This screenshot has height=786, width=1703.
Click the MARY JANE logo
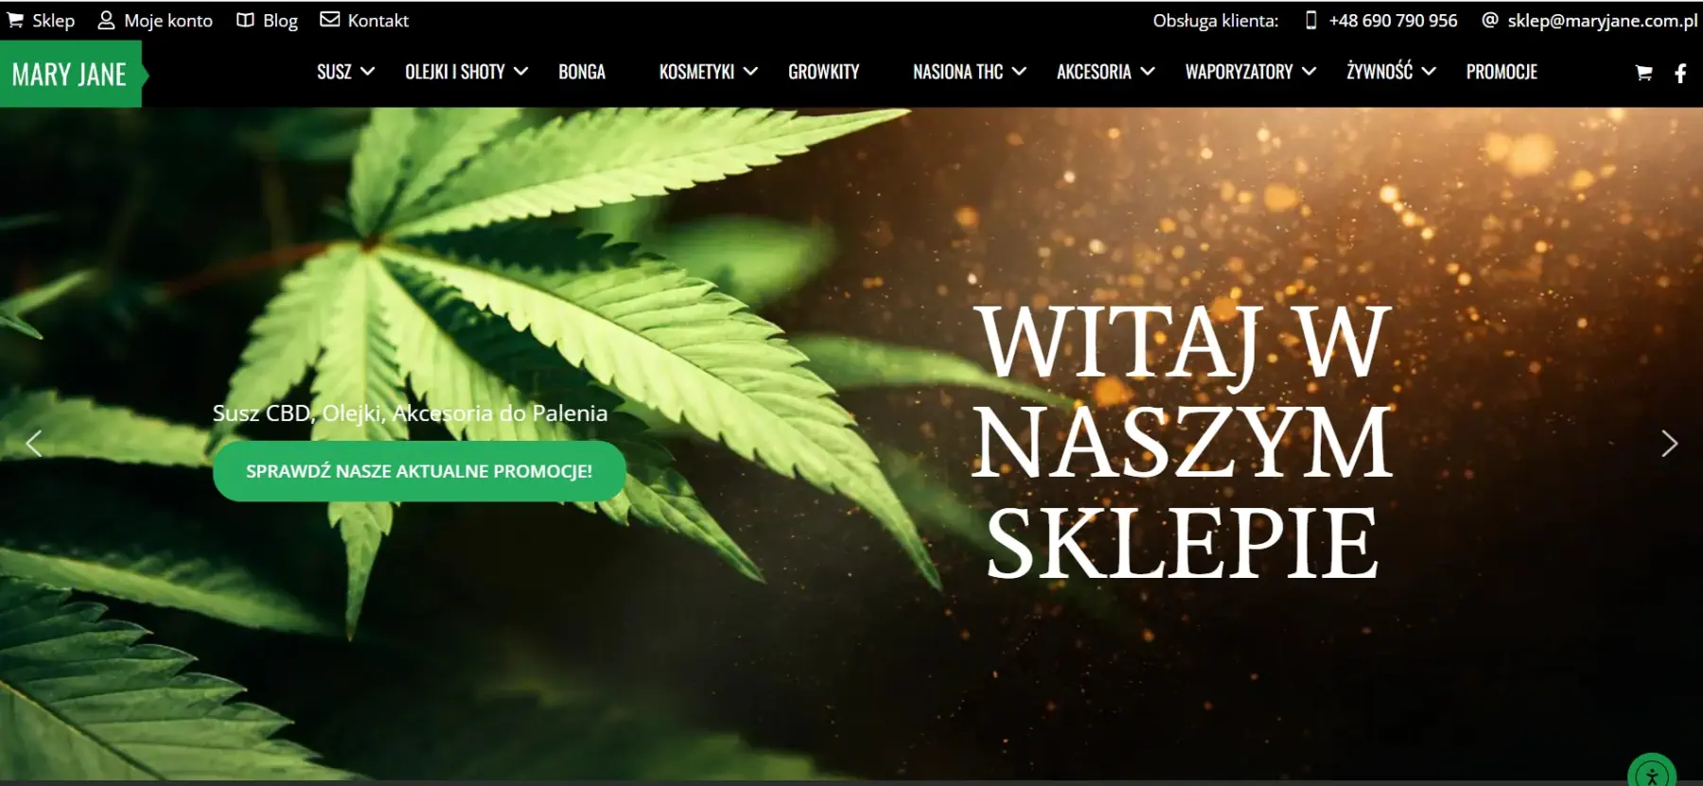pyautogui.click(x=70, y=75)
